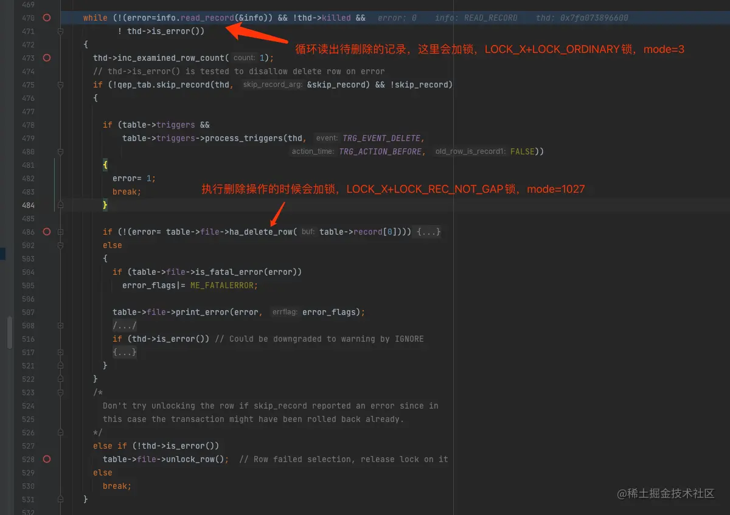730x515 pixels.
Task: Click TRG_ACTION_BEFORE constant
Action: coord(381,151)
